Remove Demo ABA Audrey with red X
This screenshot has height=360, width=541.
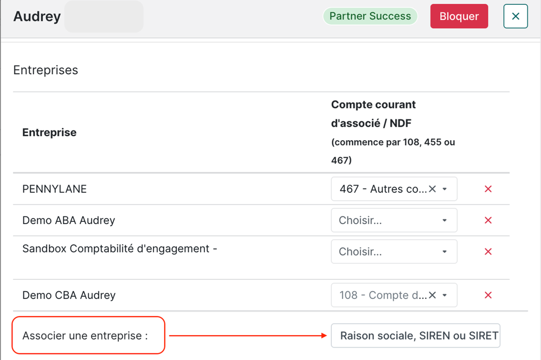(488, 220)
